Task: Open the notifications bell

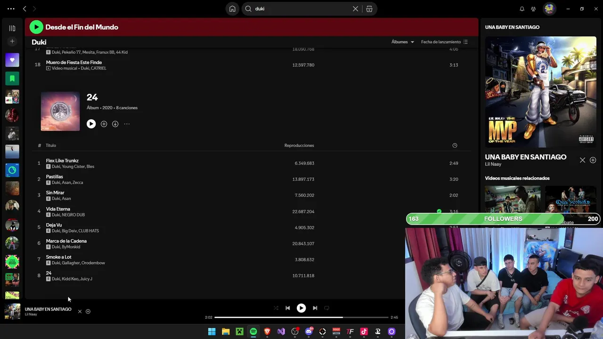Action: coord(522,9)
